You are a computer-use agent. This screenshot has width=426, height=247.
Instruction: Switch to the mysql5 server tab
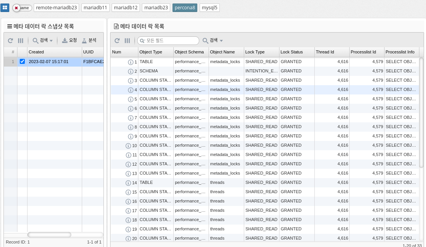(210, 8)
